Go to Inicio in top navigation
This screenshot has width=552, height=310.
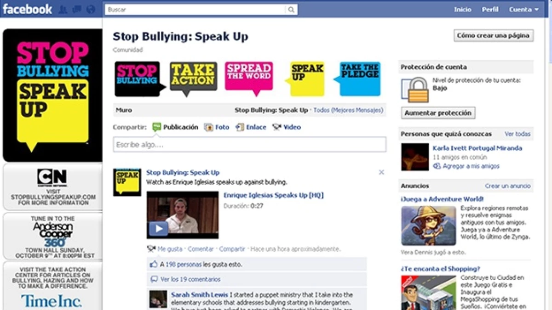click(x=462, y=9)
